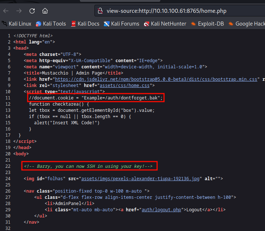Follow the bootstrap.min.css CDN link
This screenshot has width=265, height=231.
[156, 79]
